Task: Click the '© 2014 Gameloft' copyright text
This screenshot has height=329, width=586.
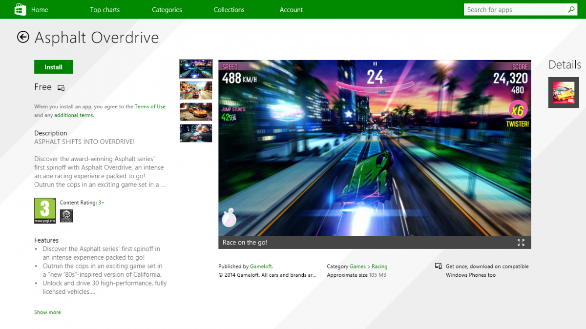Action: (x=267, y=275)
